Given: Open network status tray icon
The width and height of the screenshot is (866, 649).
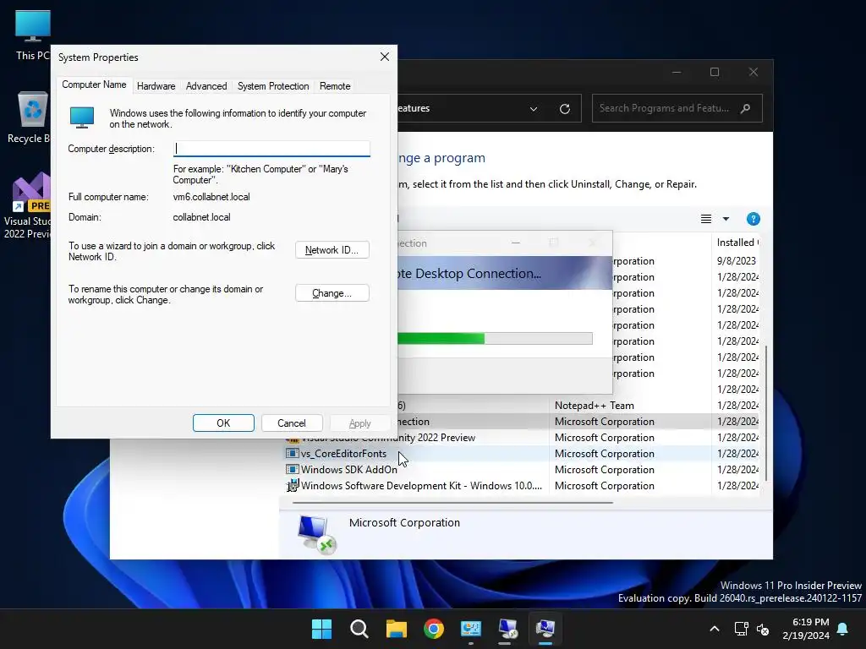Looking at the screenshot, I should point(741,629).
